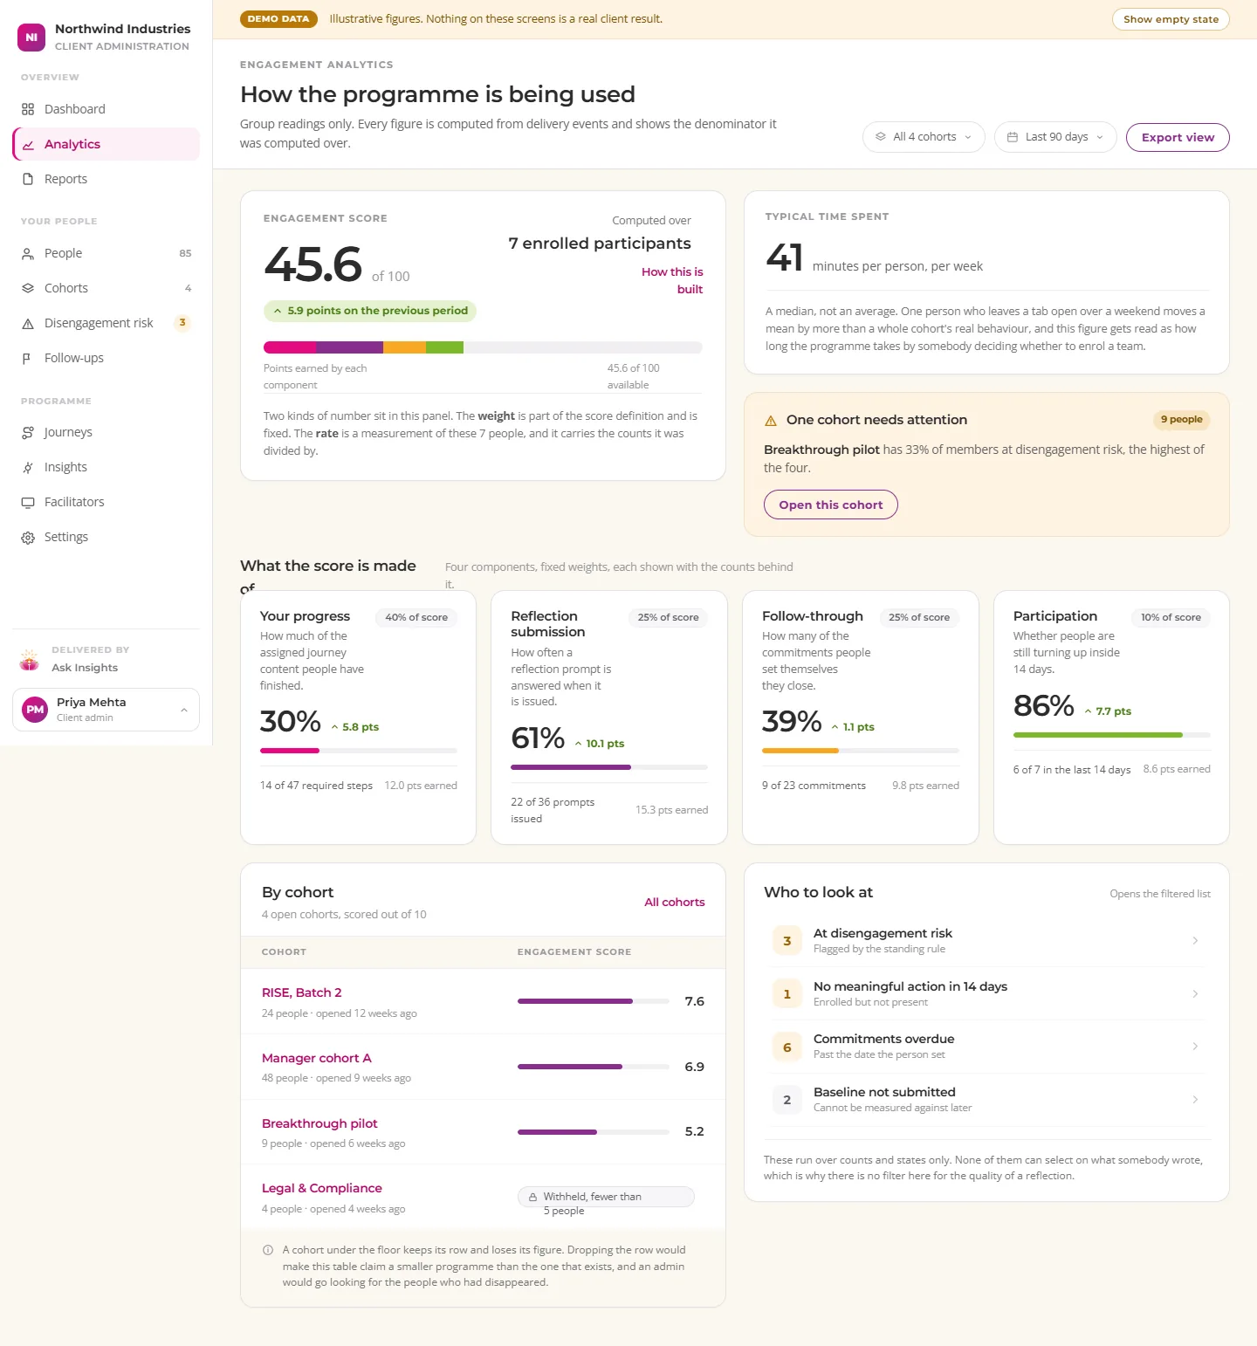This screenshot has width=1257, height=1346.
Task: Click the PM avatar for Priya Mehta
Action: pyautogui.click(x=35, y=710)
